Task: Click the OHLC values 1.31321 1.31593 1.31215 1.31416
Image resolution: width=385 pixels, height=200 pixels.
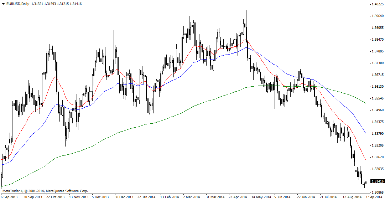Action: pyautogui.click(x=57, y=4)
